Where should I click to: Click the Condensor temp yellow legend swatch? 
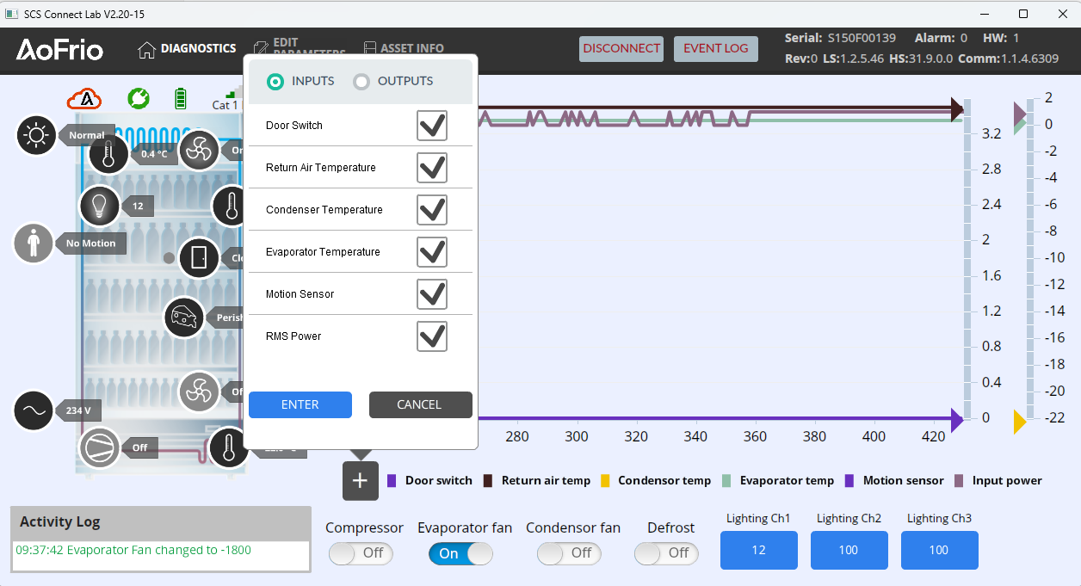pyautogui.click(x=604, y=481)
